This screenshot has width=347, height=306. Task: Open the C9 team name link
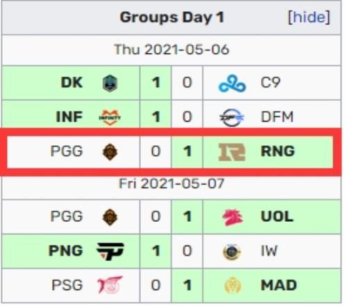pos(271,83)
